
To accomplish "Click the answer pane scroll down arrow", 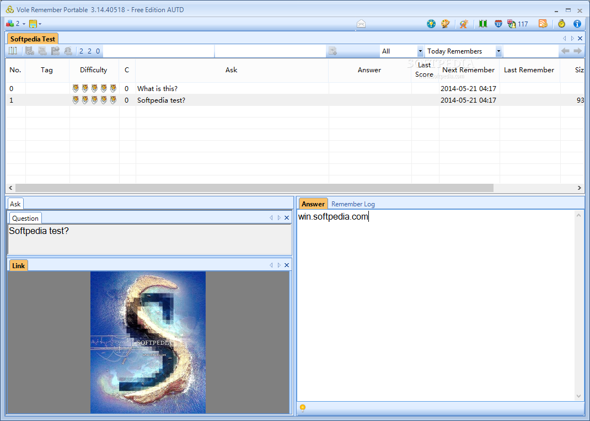I will click(579, 396).
